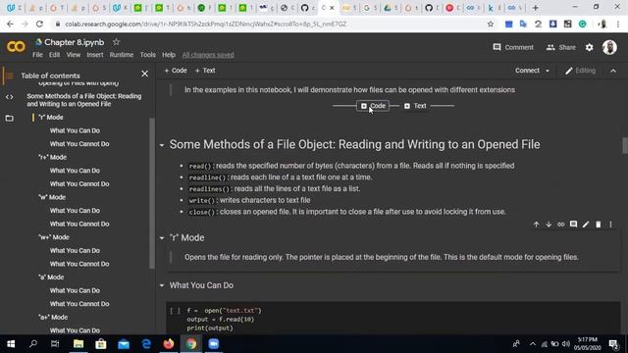628x353 pixels.
Task: Click the notebook vertical scrollbar thumb
Action: 625,145
